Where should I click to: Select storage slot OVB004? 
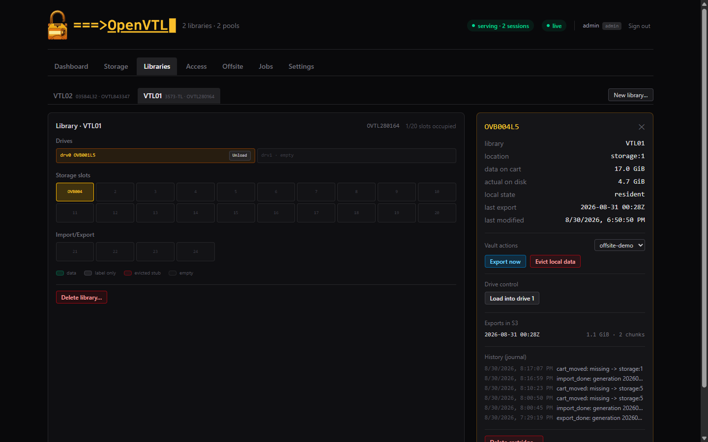(x=75, y=192)
